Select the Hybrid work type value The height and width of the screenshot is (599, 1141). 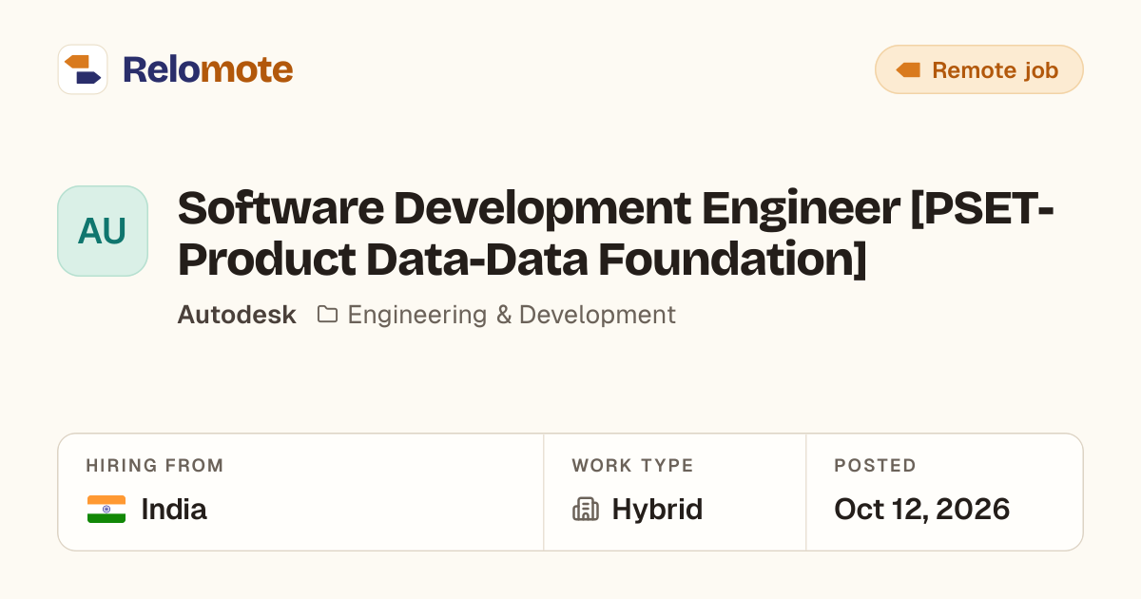click(x=657, y=510)
